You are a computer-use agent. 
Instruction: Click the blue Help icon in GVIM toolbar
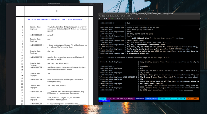pos(146,18)
